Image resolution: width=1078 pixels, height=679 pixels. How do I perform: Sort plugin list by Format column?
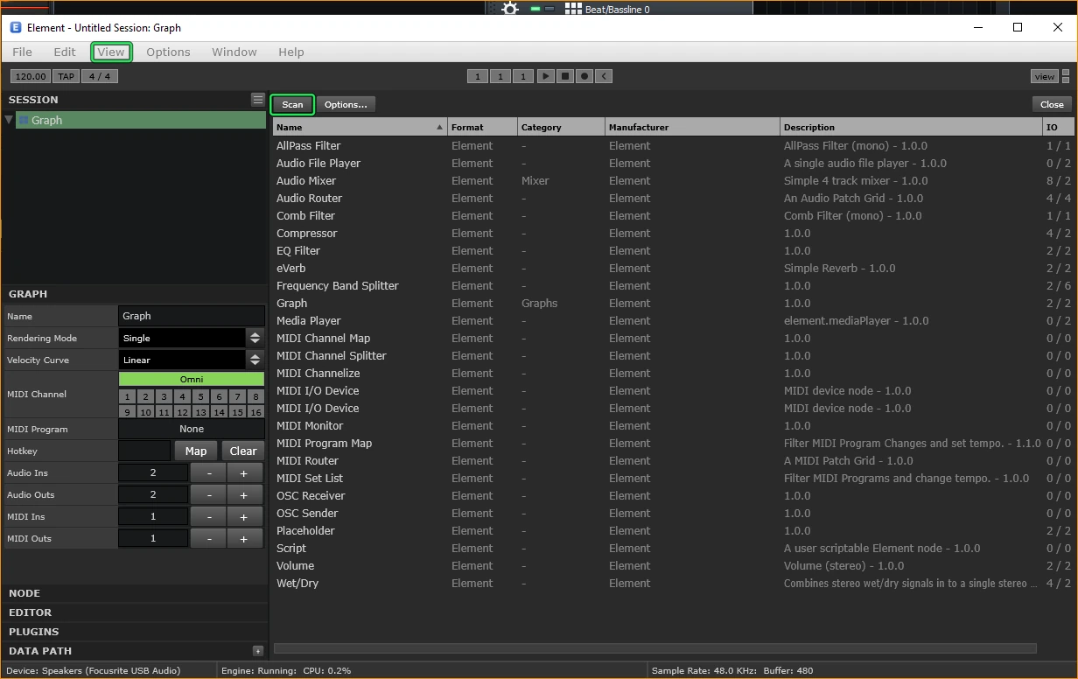pyautogui.click(x=482, y=127)
